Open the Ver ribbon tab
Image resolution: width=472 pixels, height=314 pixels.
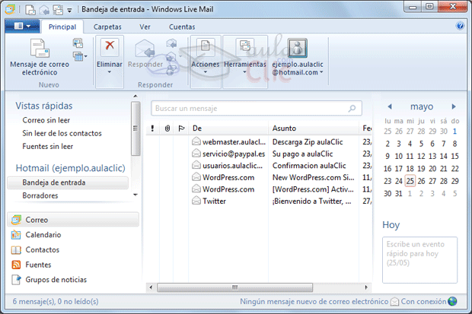point(145,27)
